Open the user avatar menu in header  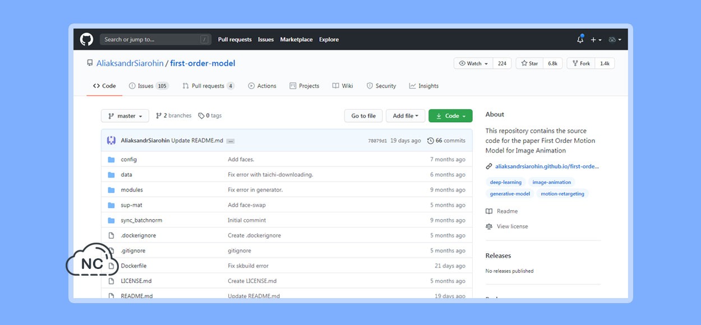[615, 40]
